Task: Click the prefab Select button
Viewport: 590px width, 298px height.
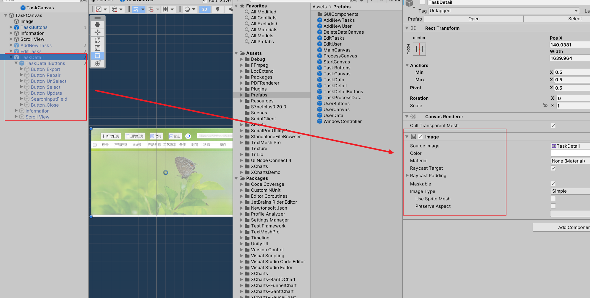Action: 557,19
